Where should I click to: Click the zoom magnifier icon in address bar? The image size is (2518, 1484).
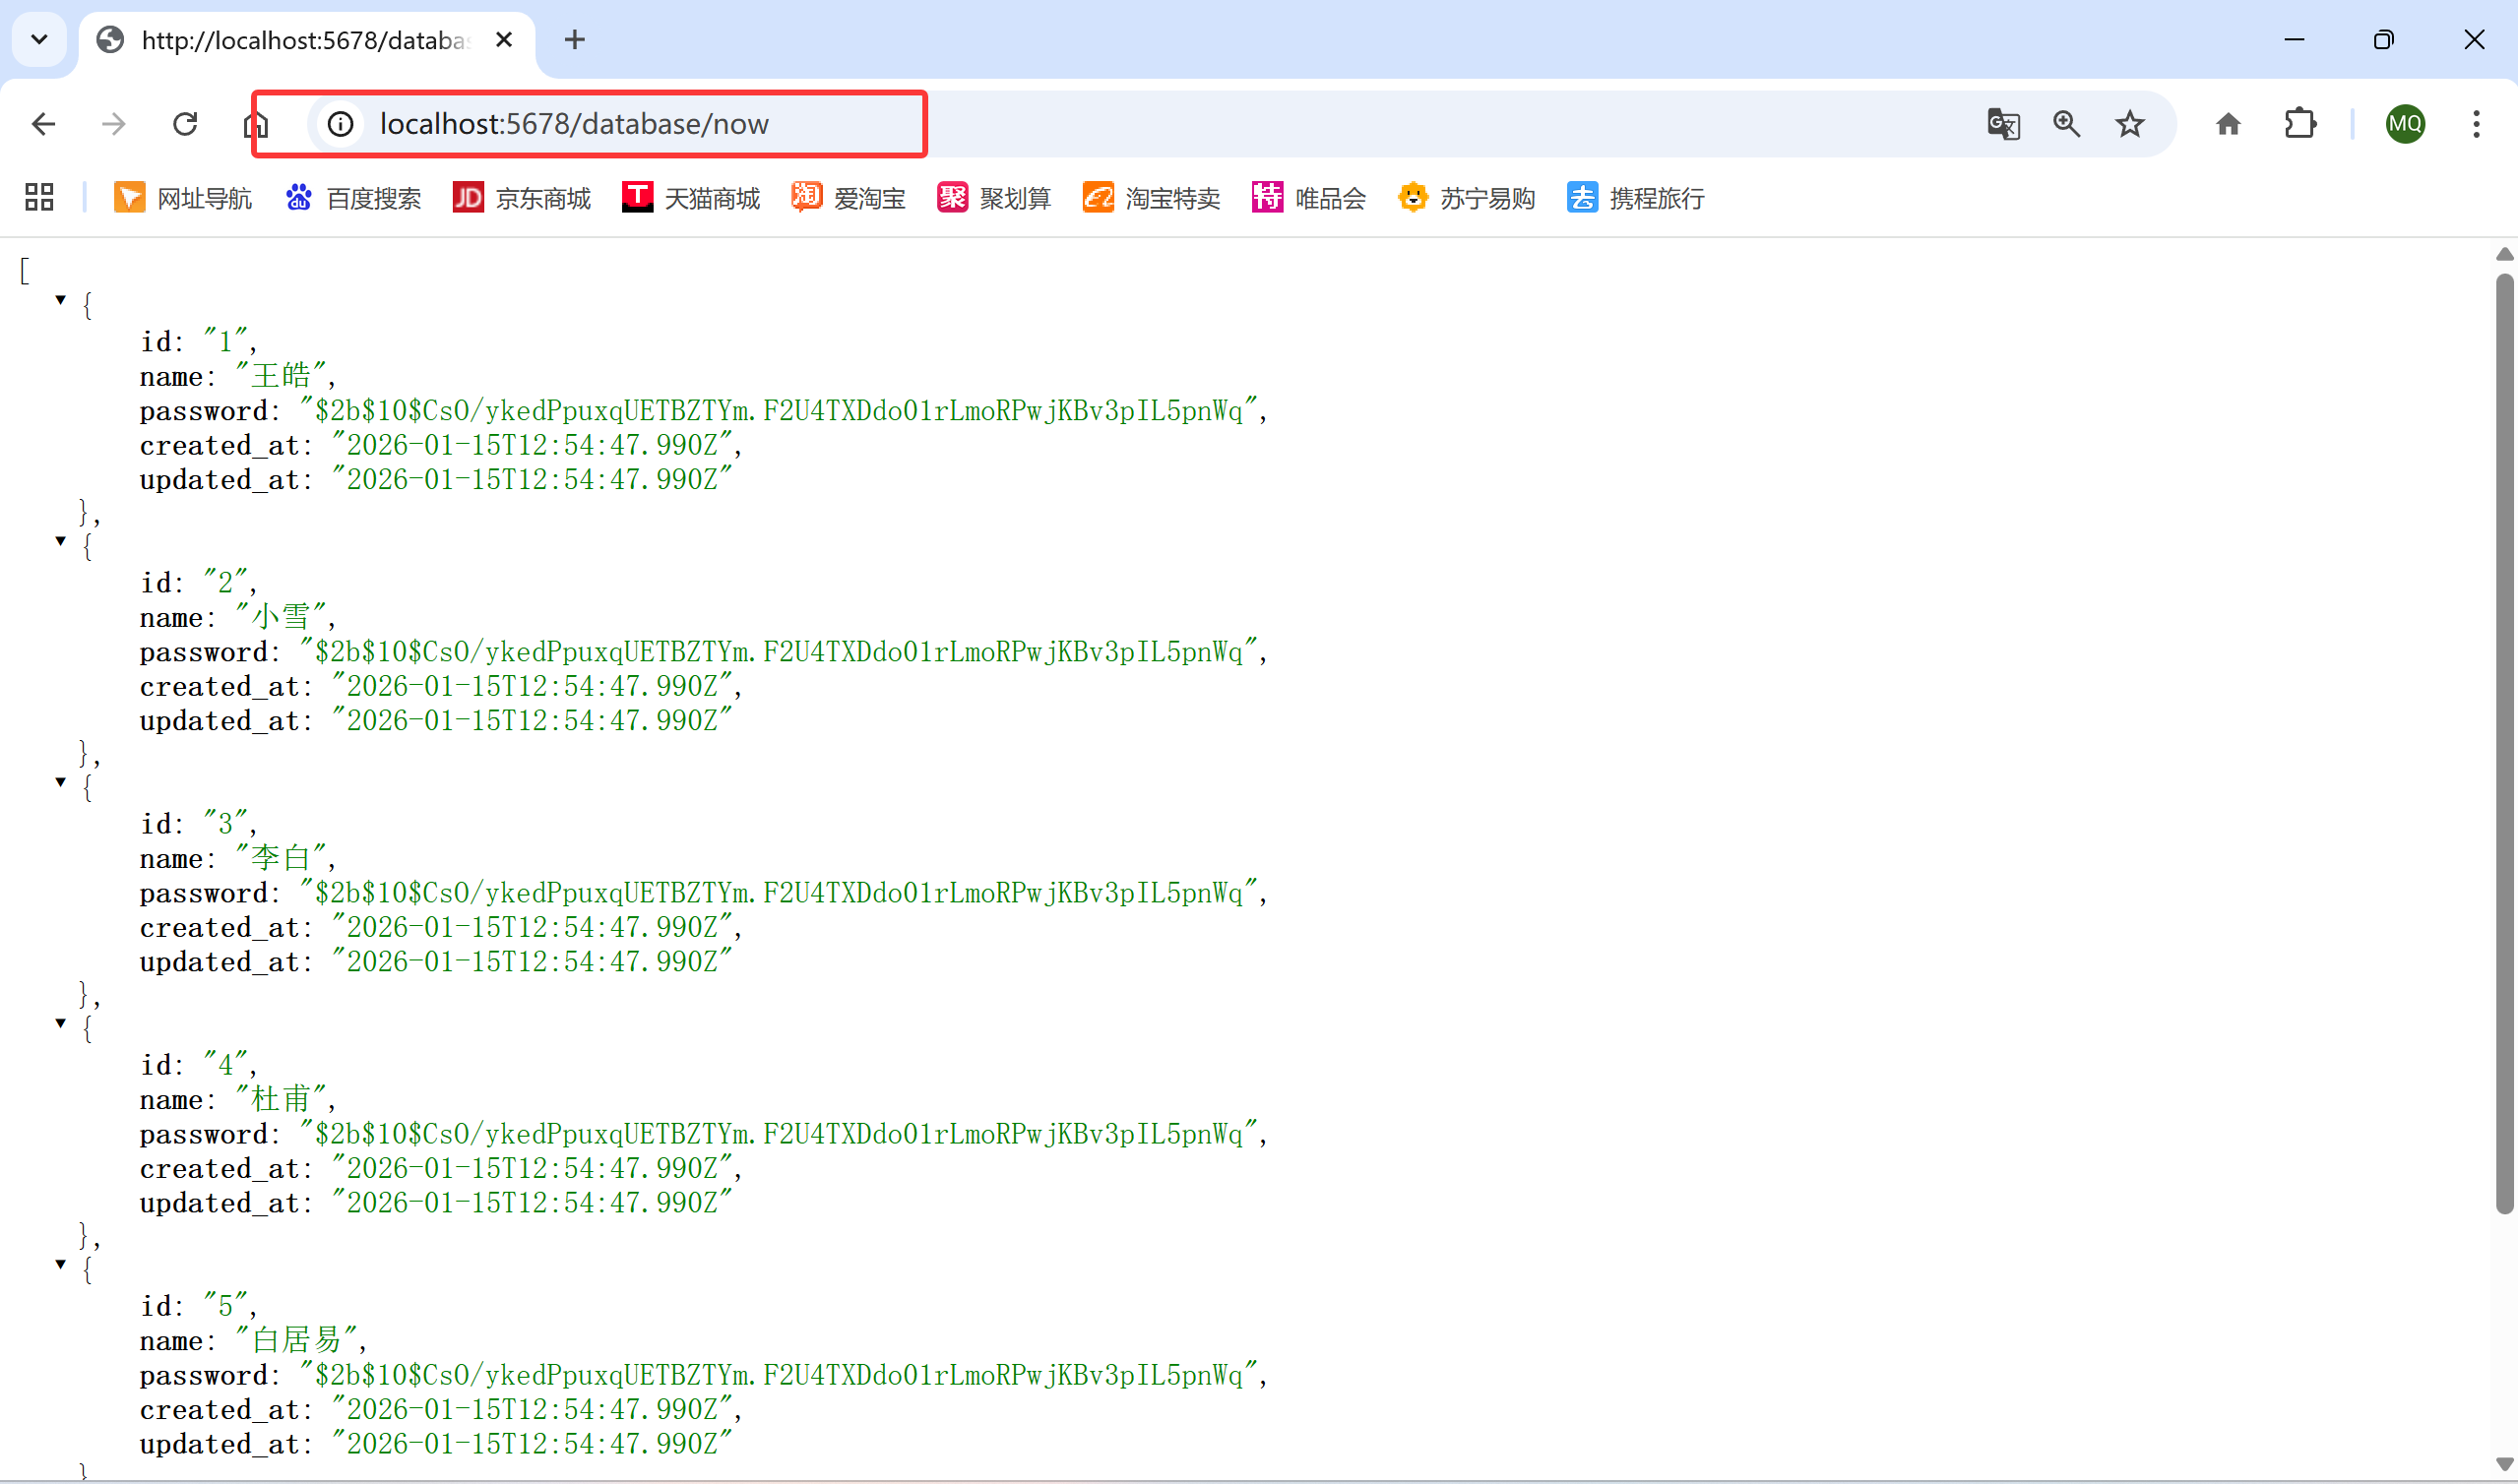(2066, 124)
